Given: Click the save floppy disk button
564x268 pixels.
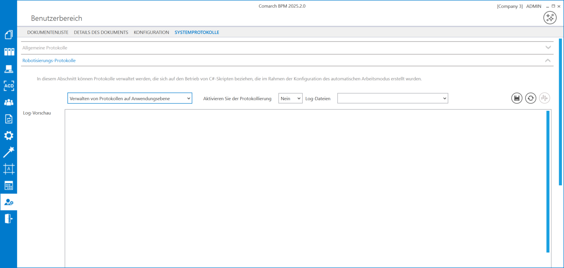Looking at the screenshot, I should point(517,98).
